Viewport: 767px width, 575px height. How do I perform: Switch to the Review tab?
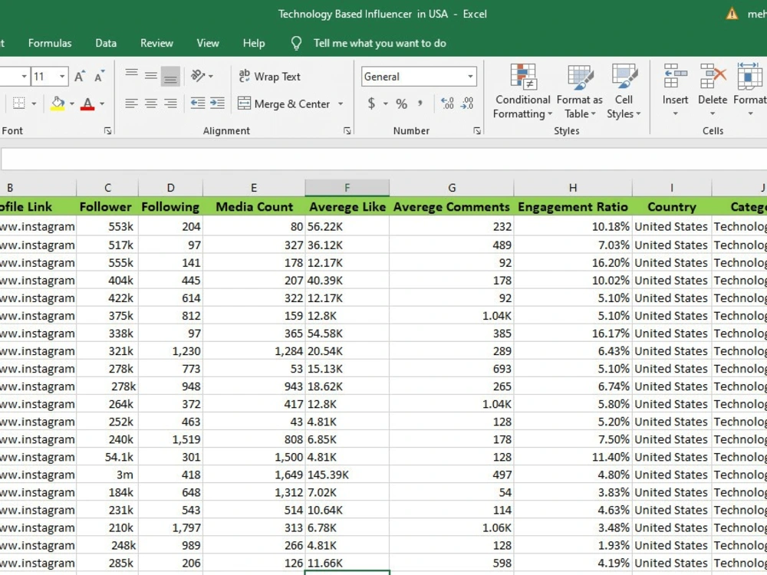click(x=156, y=43)
